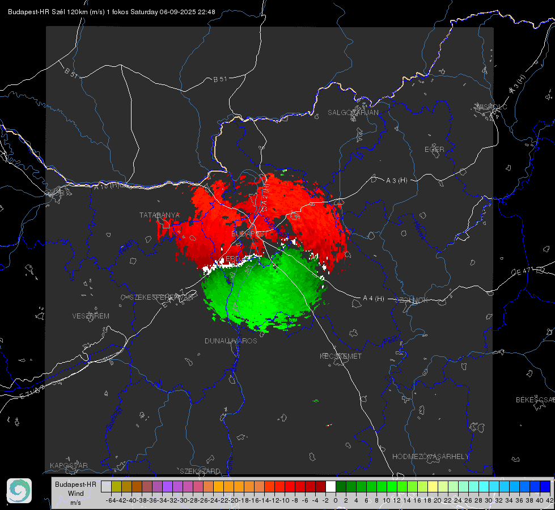
Task: Click the BÉKÉSCSABA city label
Action: [535, 399]
